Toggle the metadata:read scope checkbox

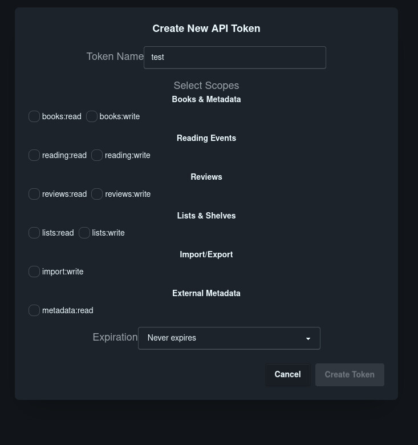(34, 310)
